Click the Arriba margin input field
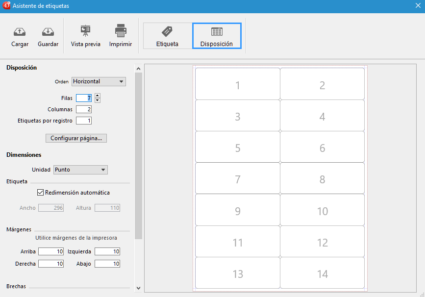This screenshot has width=425, height=297. click(x=51, y=251)
